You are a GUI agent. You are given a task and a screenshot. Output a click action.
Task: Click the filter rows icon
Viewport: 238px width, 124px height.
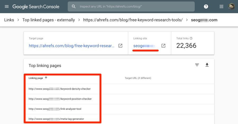coord(197,65)
